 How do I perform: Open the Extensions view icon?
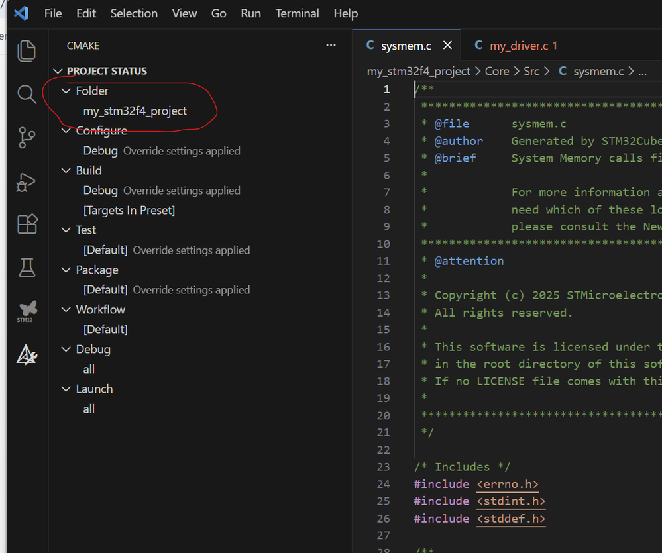pyautogui.click(x=27, y=225)
